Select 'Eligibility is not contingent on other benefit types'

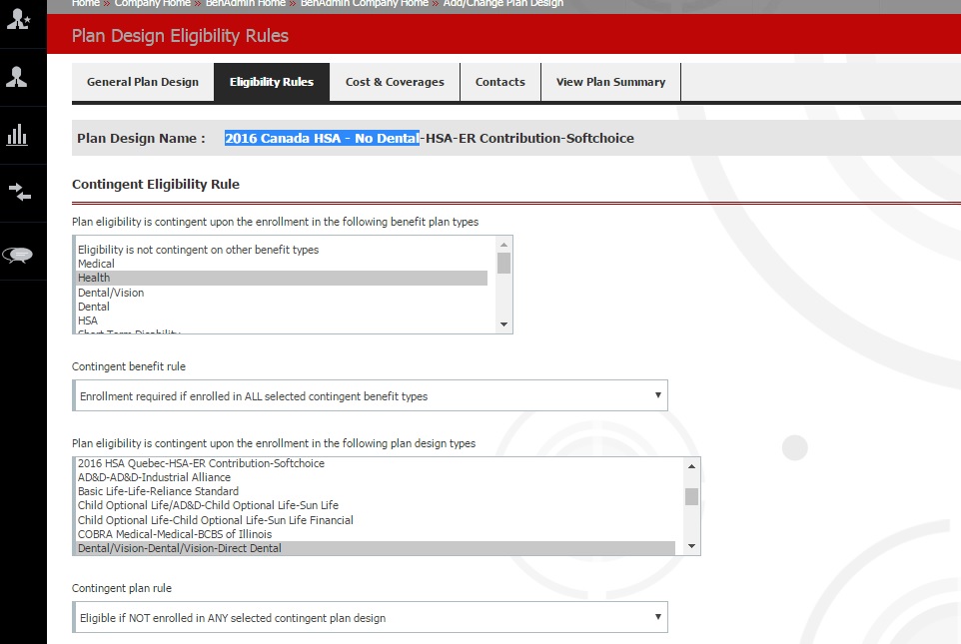pos(282,250)
